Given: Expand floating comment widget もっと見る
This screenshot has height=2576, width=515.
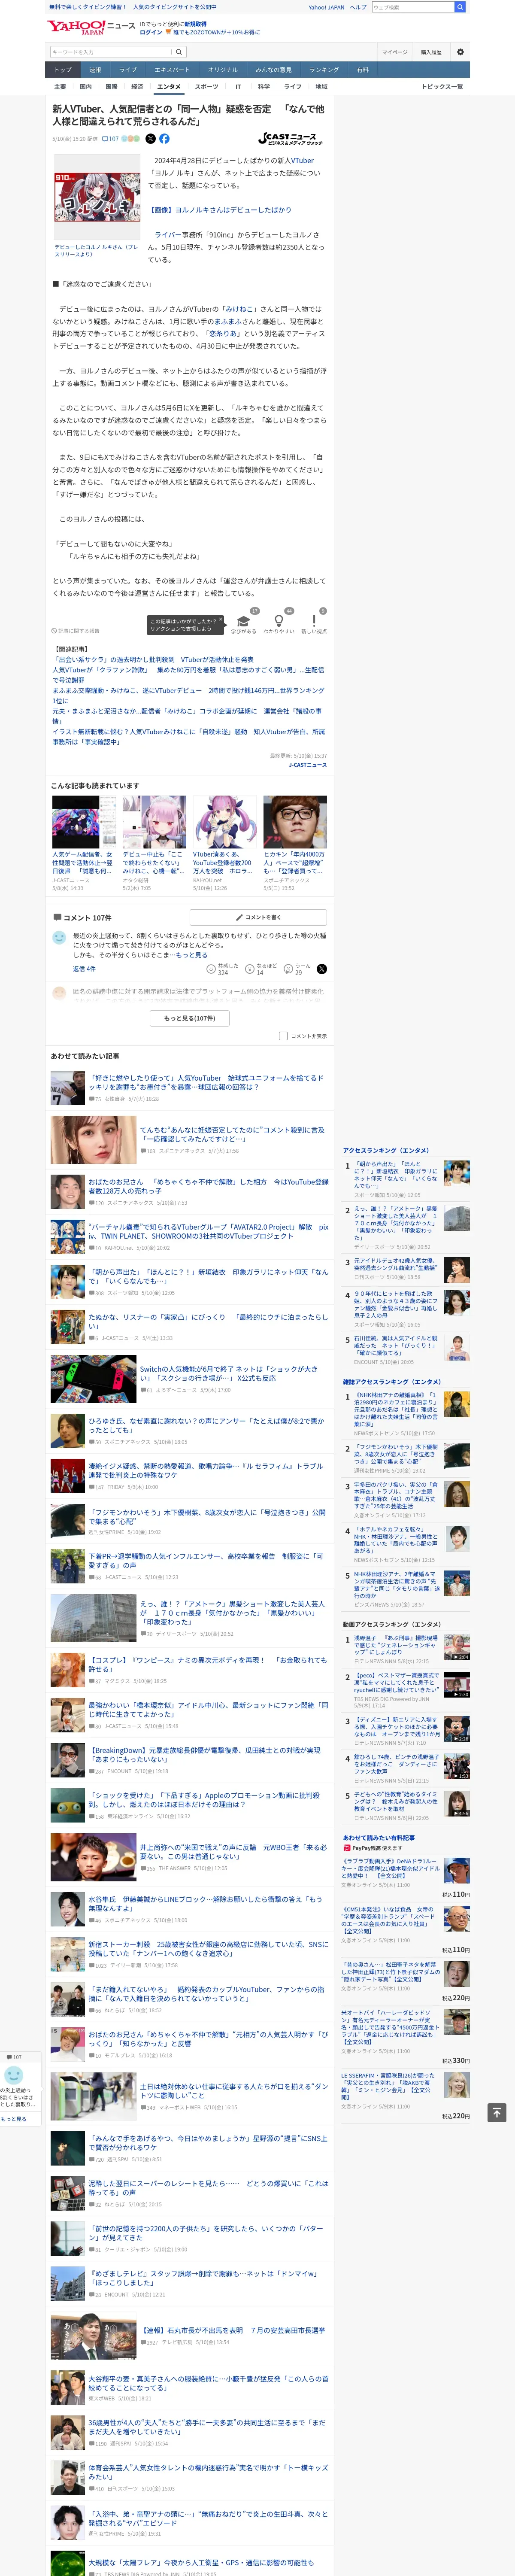Looking at the screenshot, I should coord(14,2119).
